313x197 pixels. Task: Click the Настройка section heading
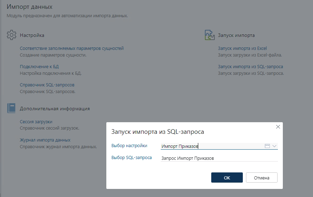(32, 35)
